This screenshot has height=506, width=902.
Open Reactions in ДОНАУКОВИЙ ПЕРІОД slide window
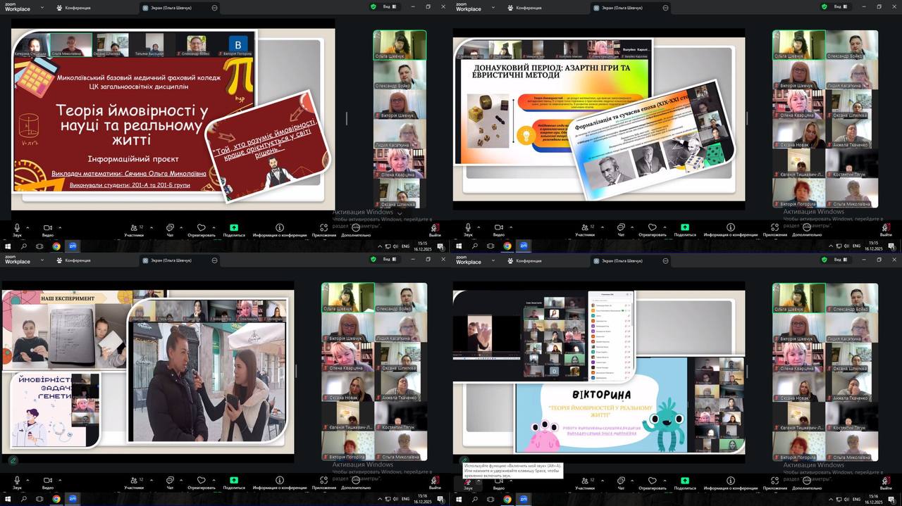[653, 228]
